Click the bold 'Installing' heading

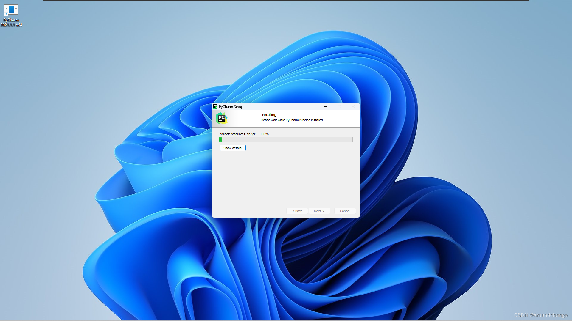coord(269,115)
